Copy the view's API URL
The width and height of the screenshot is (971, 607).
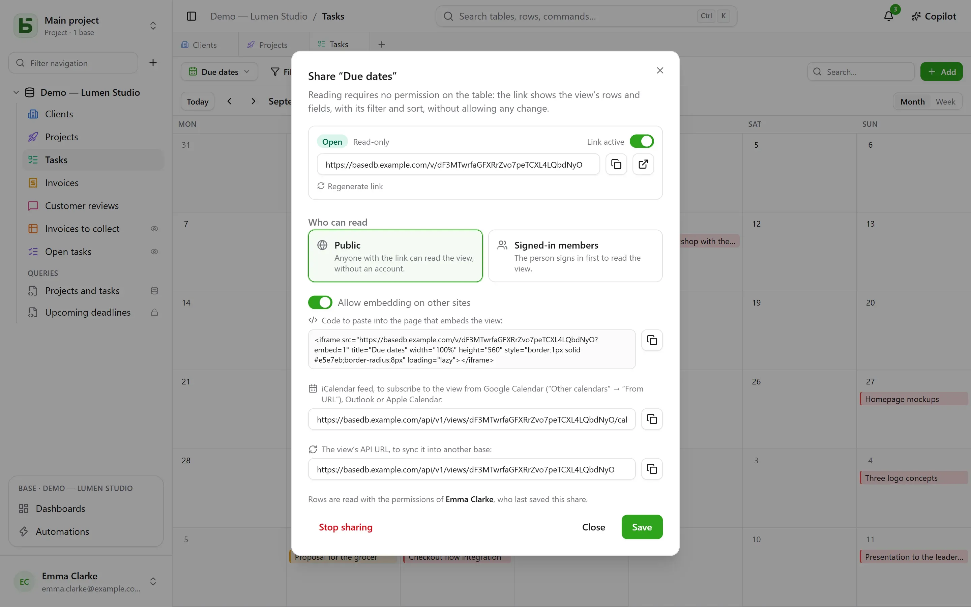[x=652, y=469]
